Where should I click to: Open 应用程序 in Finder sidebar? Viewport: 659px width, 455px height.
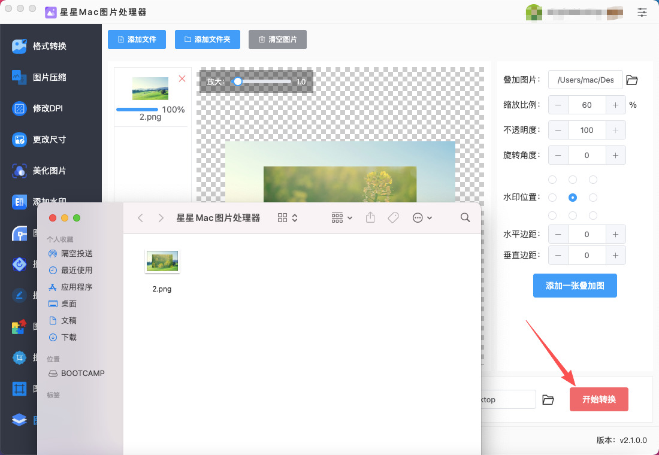click(71, 287)
